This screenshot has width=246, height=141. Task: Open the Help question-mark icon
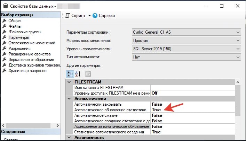(95, 16)
